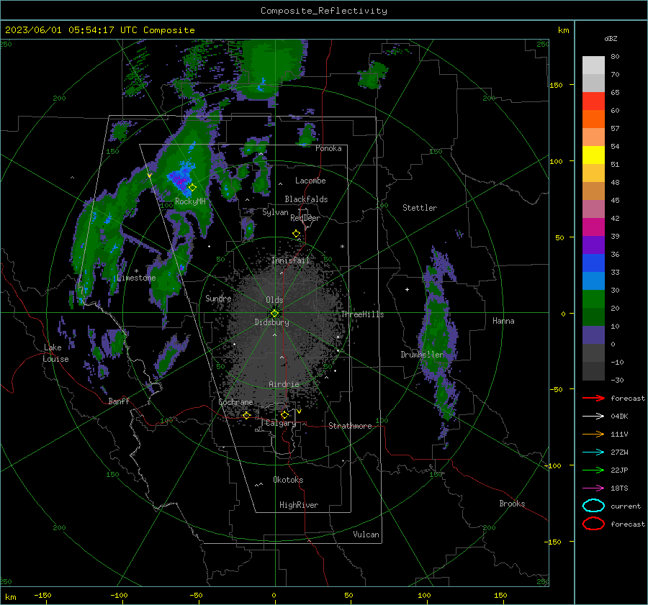
Task: Click the red forecast ellipse legend icon
Action: tap(593, 524)
